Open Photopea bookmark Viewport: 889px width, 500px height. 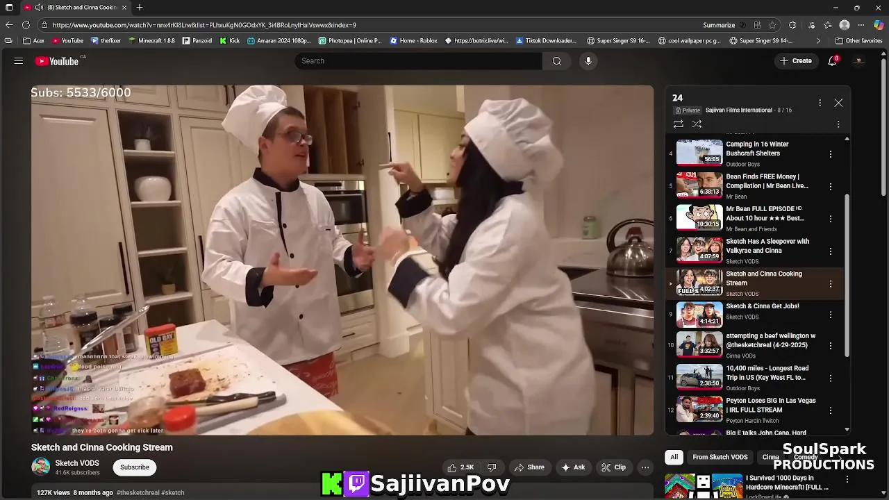350,41
